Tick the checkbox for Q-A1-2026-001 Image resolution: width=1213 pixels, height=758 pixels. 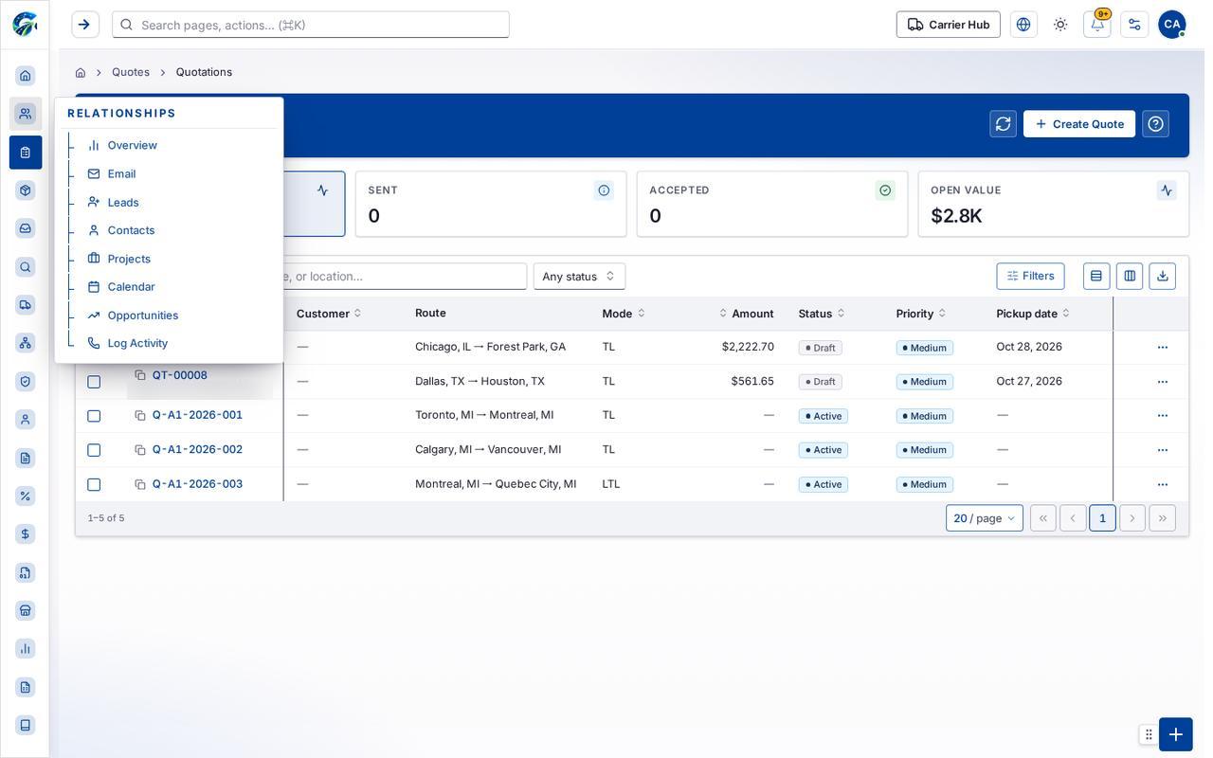[x=94, y=416]
